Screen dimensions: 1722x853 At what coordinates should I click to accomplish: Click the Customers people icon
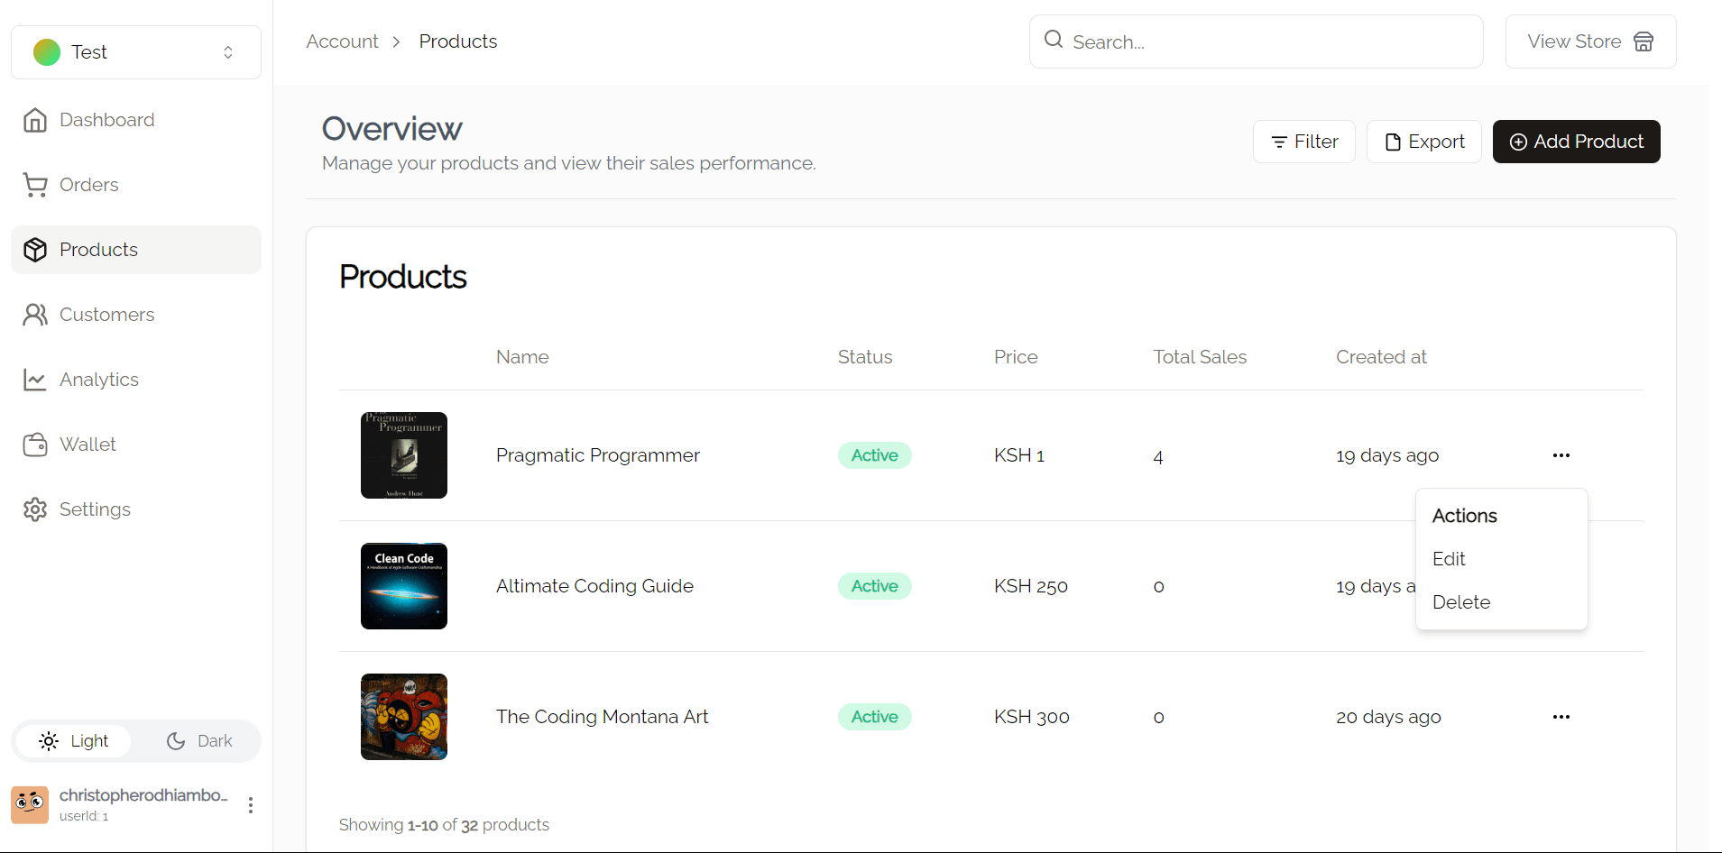point(35,315)
